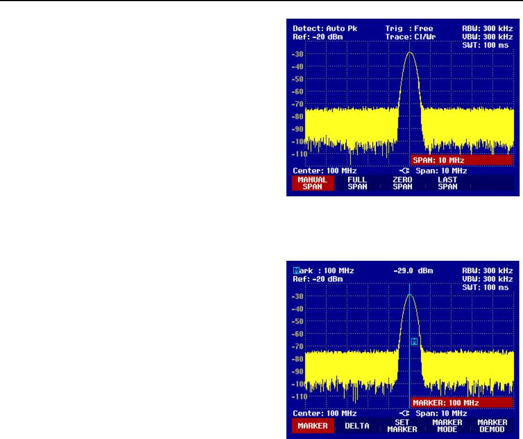Click 'Ref: -20 dBm' in the lower display
523x439 pixels.
click(318, 279)
